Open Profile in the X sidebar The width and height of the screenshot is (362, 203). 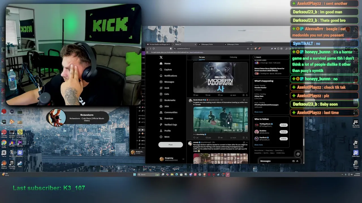[x=165, y=131]
